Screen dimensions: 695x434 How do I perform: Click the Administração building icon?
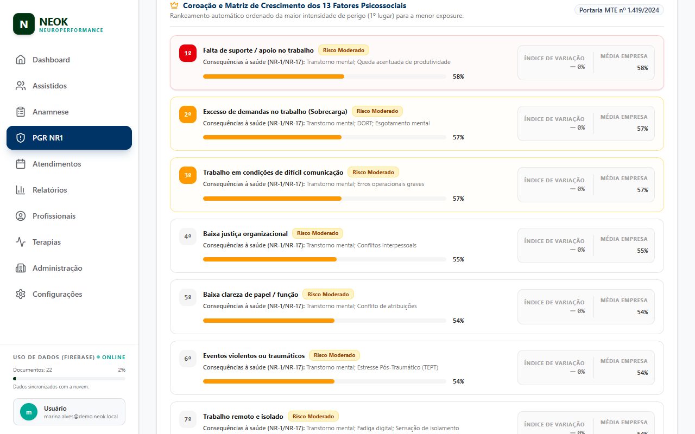21,268
